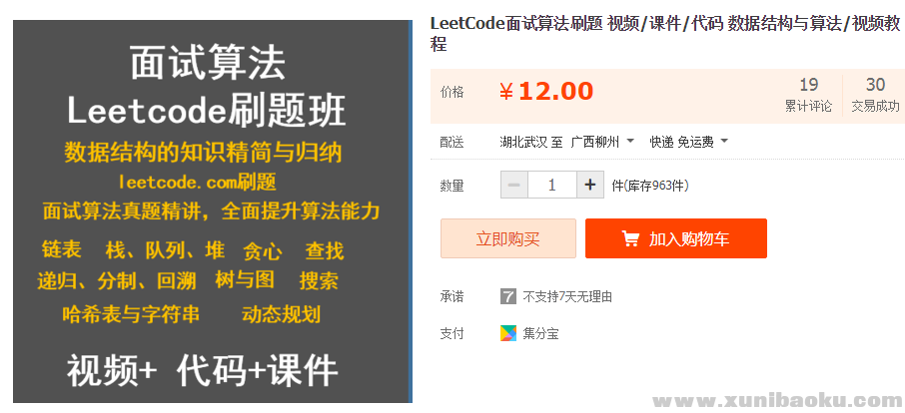This screenshot has height=413, width=905.
Task: Focus the quantity input field
Action: tap(552, 185)
